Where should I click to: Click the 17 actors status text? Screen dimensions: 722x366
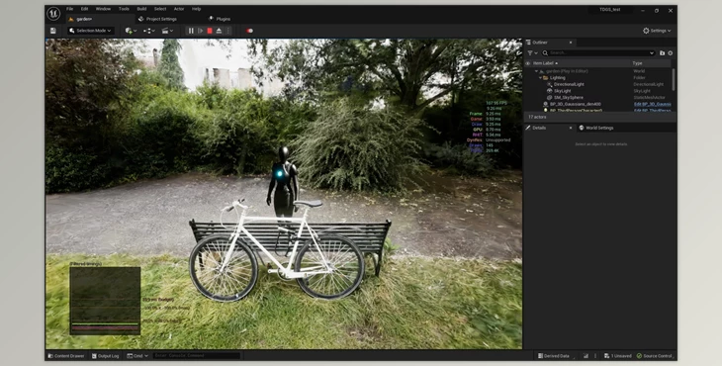[x=537, y=117]
